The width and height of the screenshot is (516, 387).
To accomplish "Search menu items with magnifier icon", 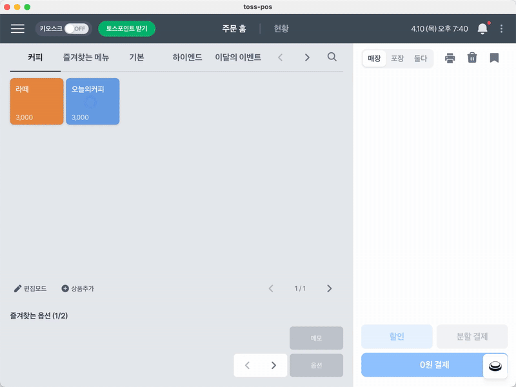I will tap(332, 57).
